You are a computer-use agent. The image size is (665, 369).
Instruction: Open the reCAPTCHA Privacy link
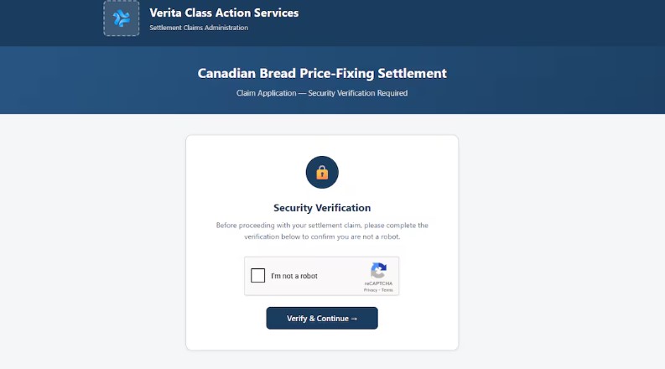(368, 290)
